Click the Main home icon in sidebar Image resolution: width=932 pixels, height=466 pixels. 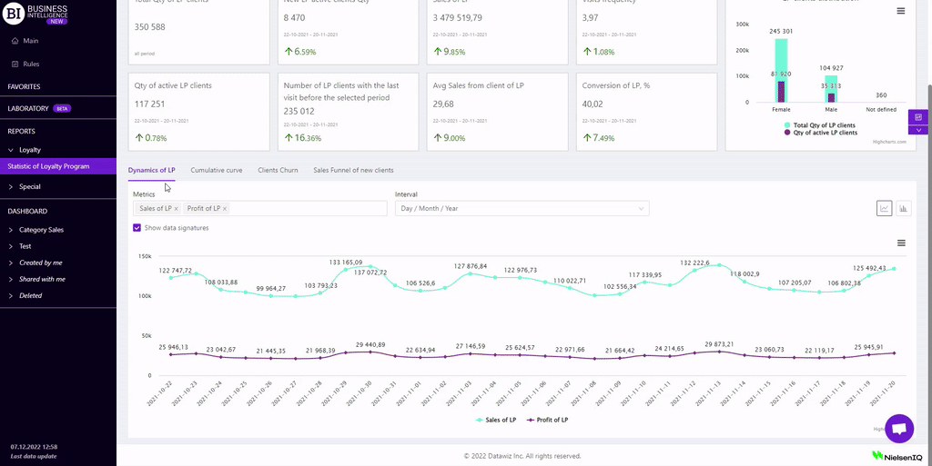click(x=15, y=41)
